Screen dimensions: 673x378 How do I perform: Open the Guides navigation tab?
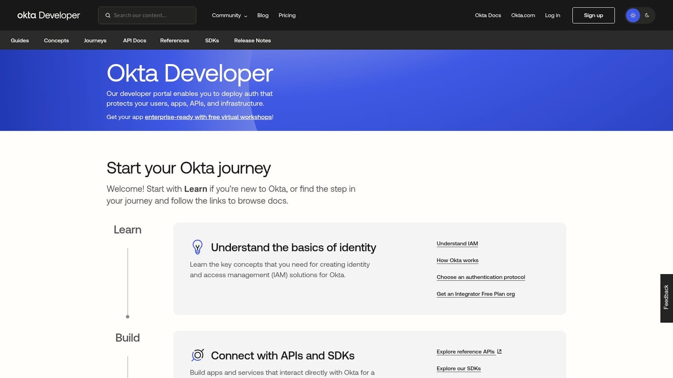[x=19, y=40]
